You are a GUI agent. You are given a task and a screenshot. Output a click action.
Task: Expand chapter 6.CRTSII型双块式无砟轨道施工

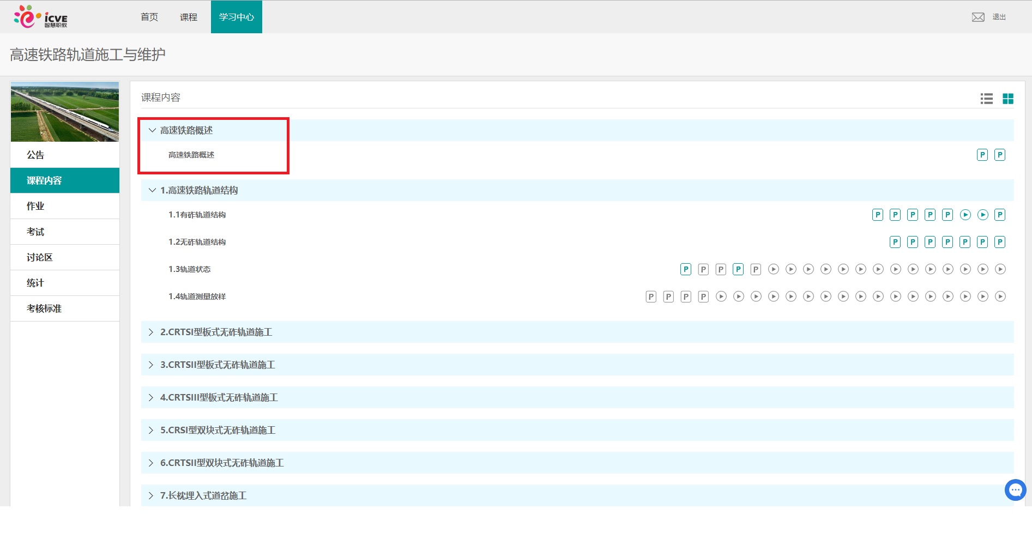pyautogui.click(x=577, y=463)
